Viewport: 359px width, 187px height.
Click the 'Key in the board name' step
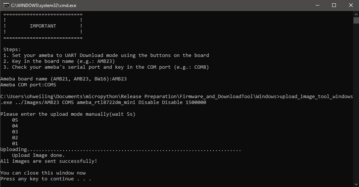point(59,61)
